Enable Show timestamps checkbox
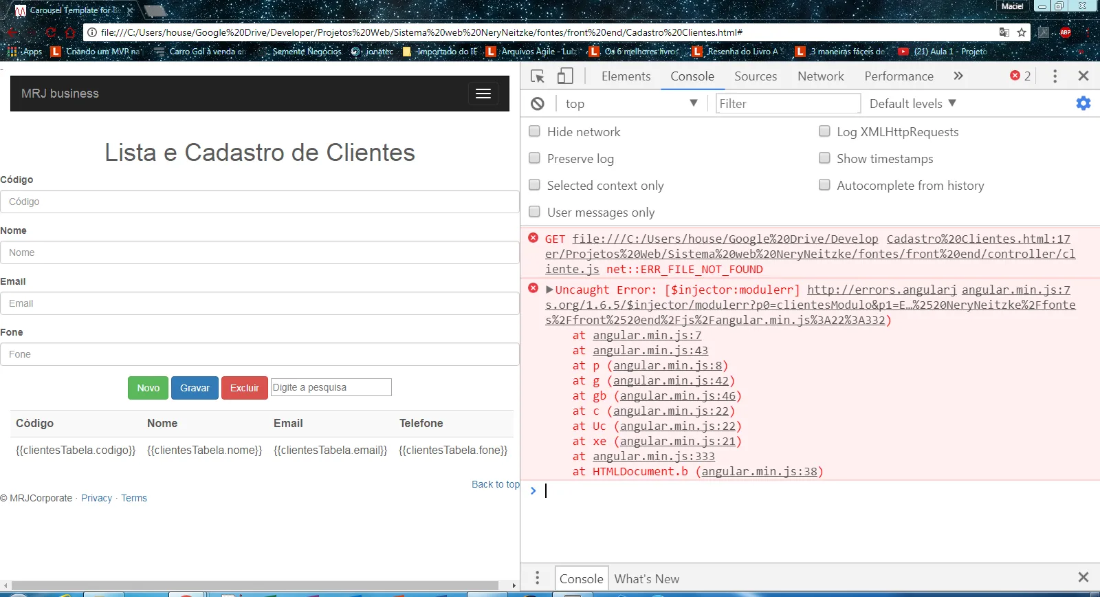The image size is (1100, 597). click(824, 158)
